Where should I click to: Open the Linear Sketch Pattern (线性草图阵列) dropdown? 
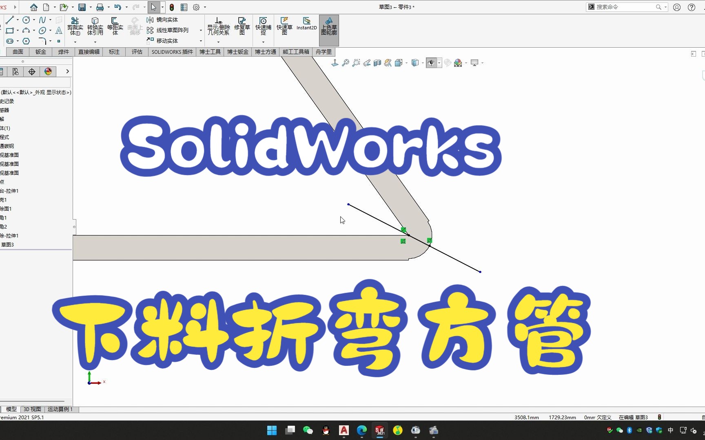click(x=200, y=30)
